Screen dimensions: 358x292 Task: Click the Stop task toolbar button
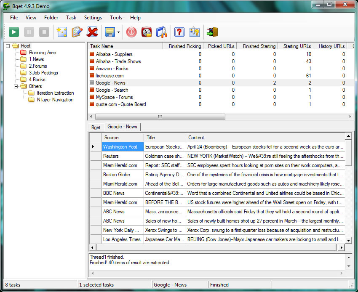pos(44,32)
